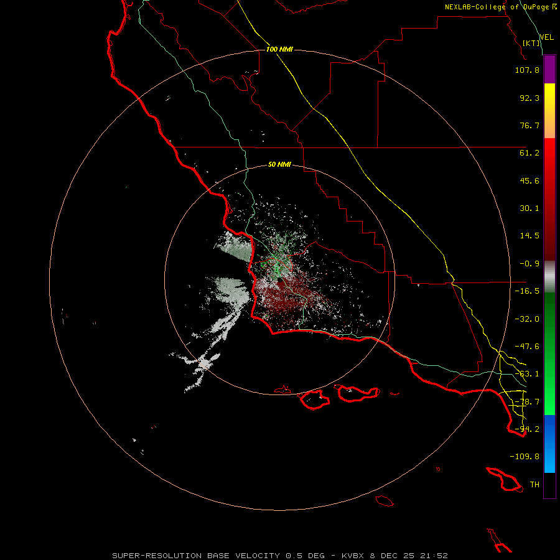Click the -47.6 legend value
This screenshot has width=560, height=560.
click(x=527, y=347)
